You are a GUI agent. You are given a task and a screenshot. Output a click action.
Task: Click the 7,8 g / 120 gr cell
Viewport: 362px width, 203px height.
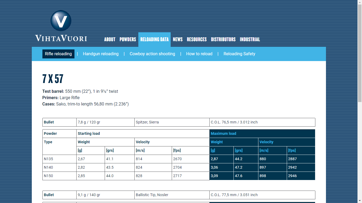coord(105,122)
